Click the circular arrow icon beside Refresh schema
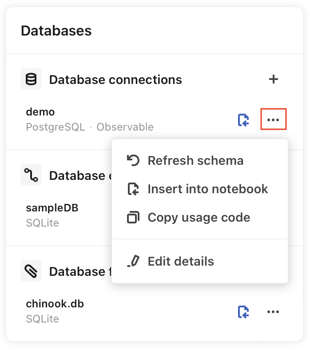The height and width of the screenshot is (350, 310). point(133,160)
